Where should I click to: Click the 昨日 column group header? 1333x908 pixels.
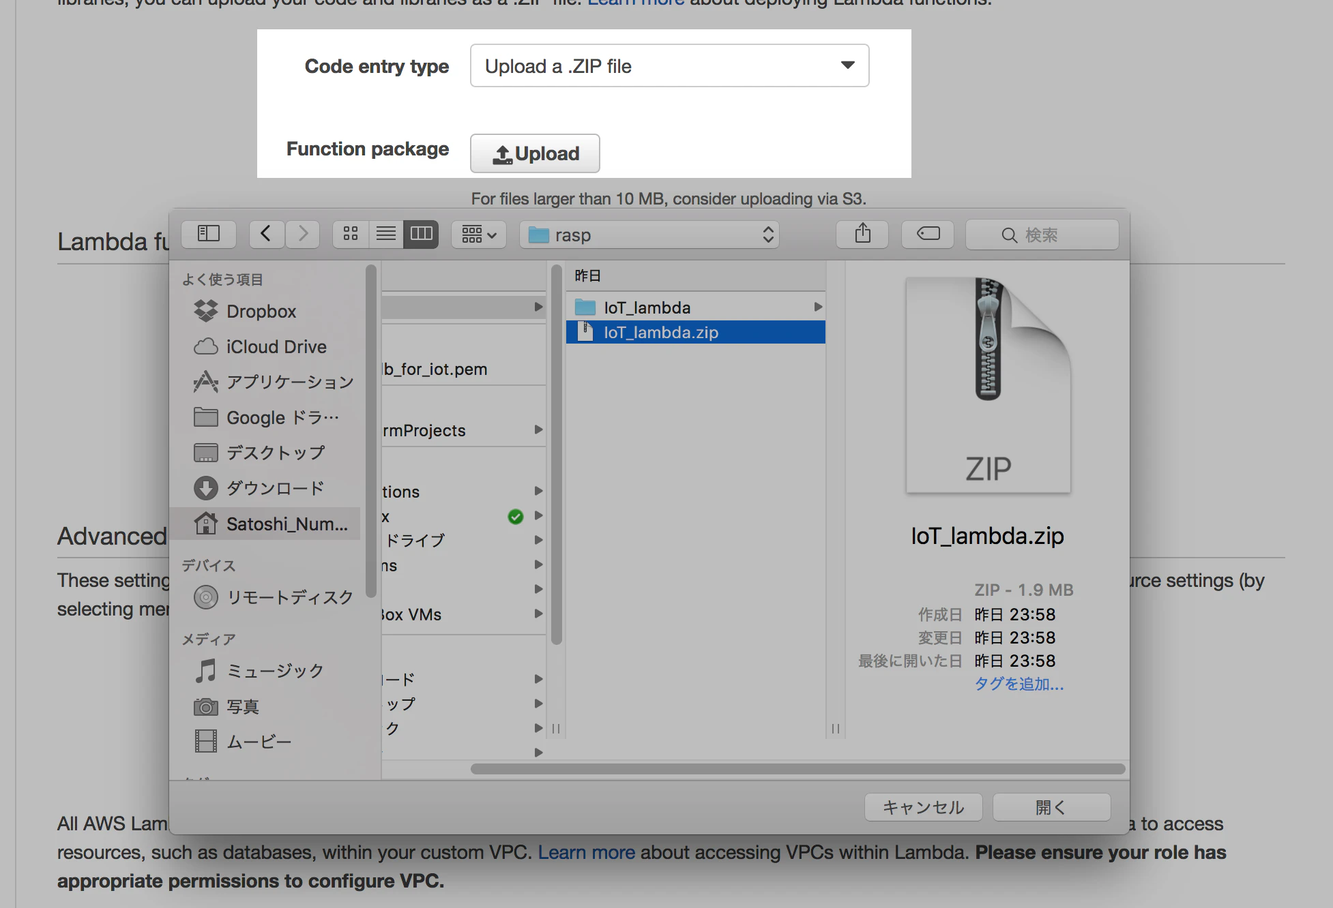pos(696,275)
